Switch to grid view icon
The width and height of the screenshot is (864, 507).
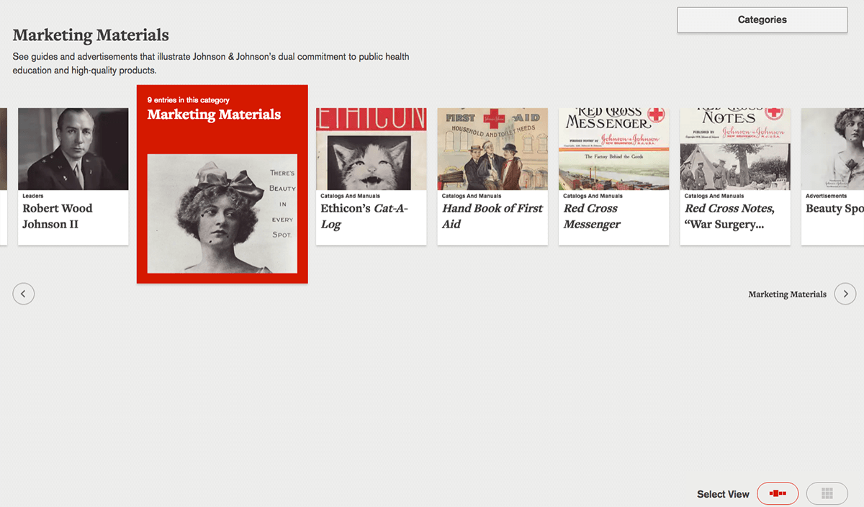(827, 493)
